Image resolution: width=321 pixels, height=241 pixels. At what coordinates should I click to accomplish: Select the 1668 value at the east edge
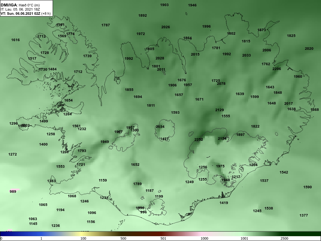tap(315, 110)
